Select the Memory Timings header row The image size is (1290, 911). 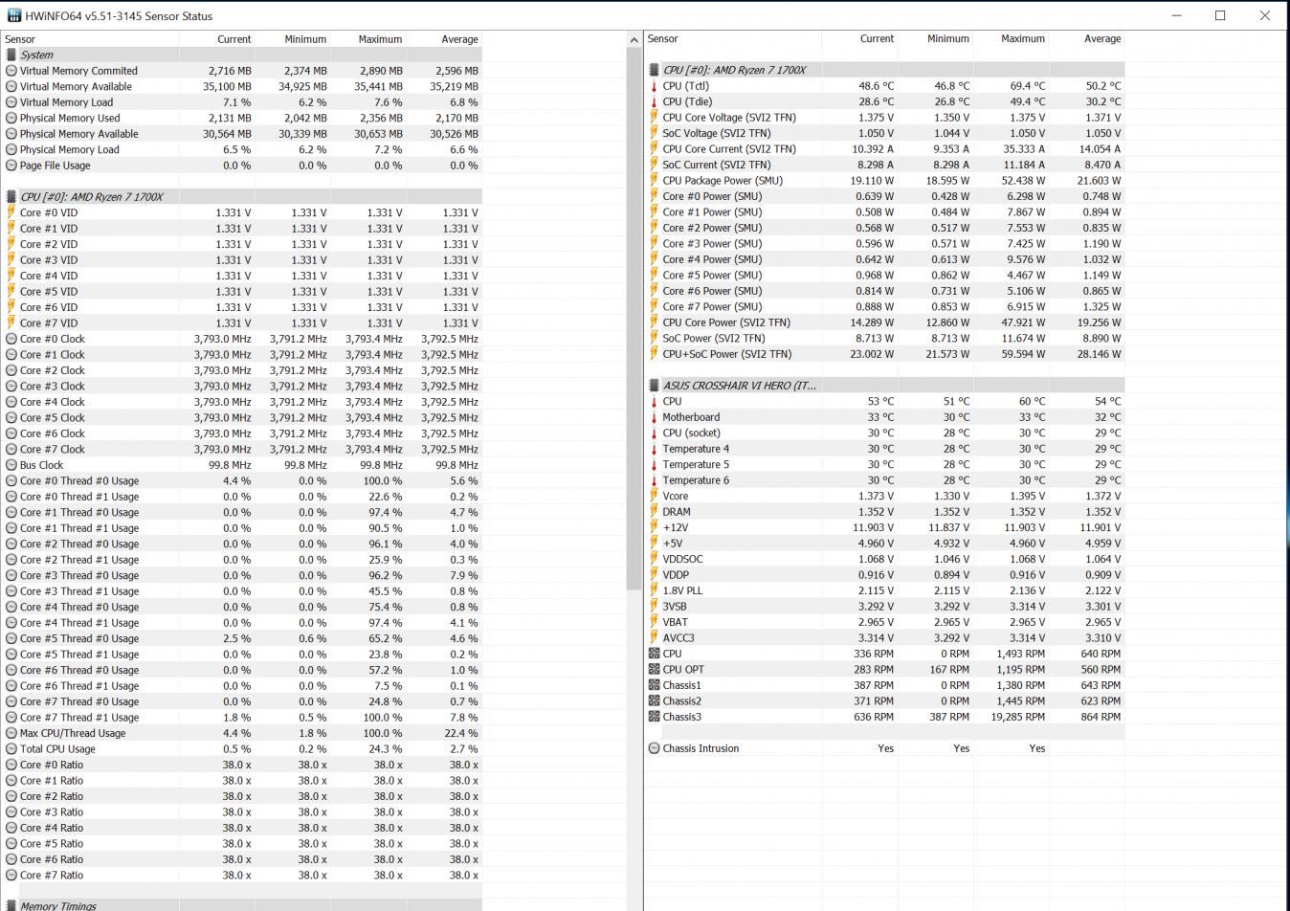click(x=242, y=905)
